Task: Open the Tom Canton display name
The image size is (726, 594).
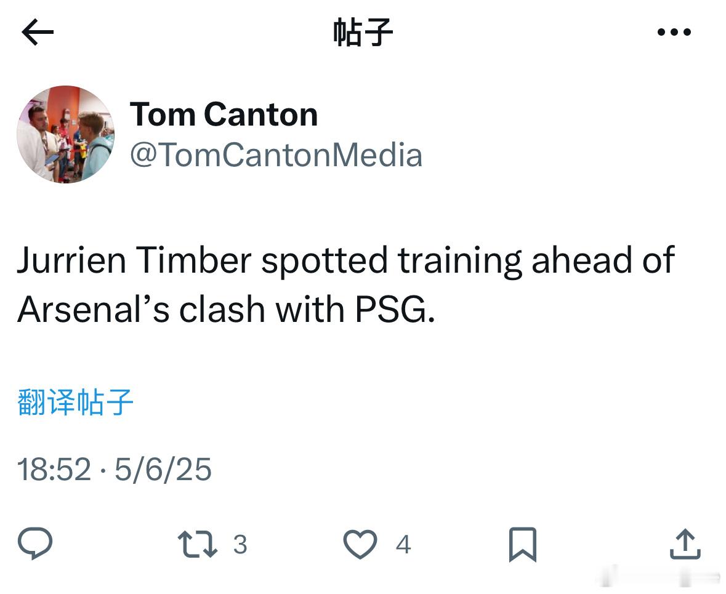Action: (x=224, y=114)
